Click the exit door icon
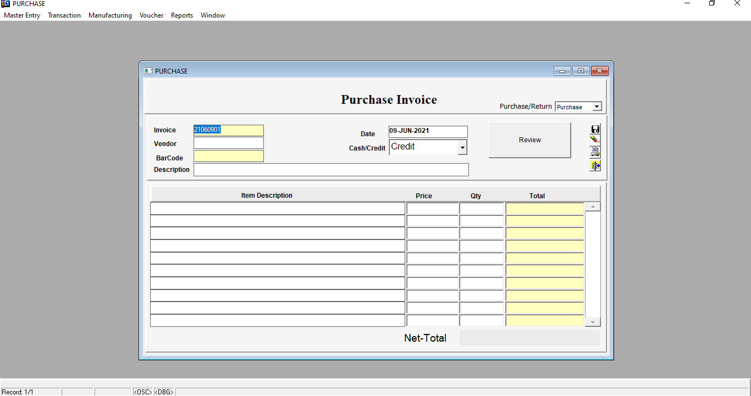 (x=595, y=165)
